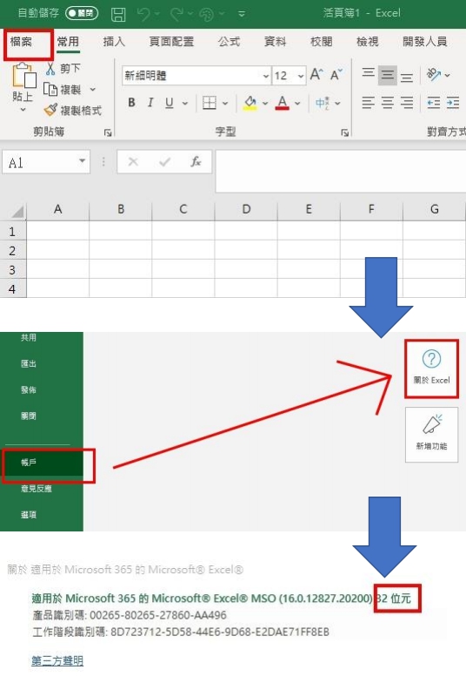Click the Insert Function fx icon
The image size is (466, 690).
tap(196, 162)
